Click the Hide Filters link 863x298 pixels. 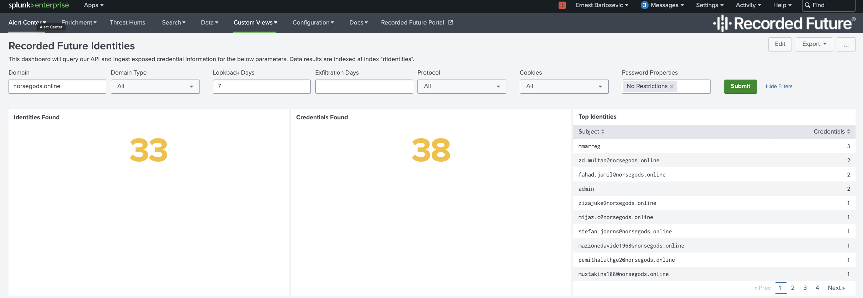(x=779, y=87)
